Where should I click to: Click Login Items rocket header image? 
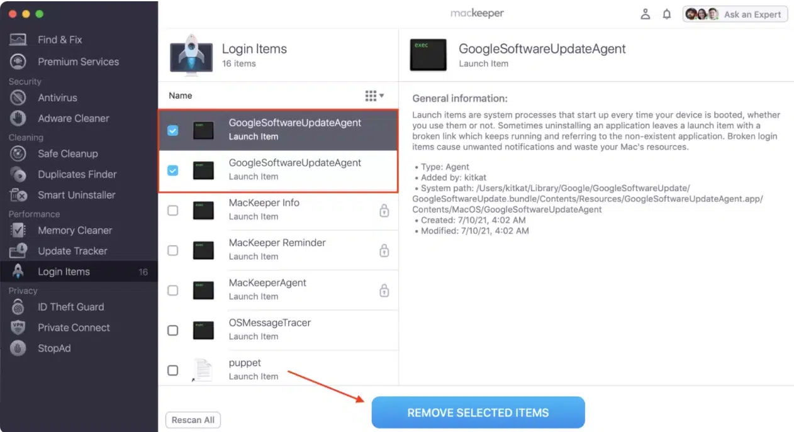point(191,55)
